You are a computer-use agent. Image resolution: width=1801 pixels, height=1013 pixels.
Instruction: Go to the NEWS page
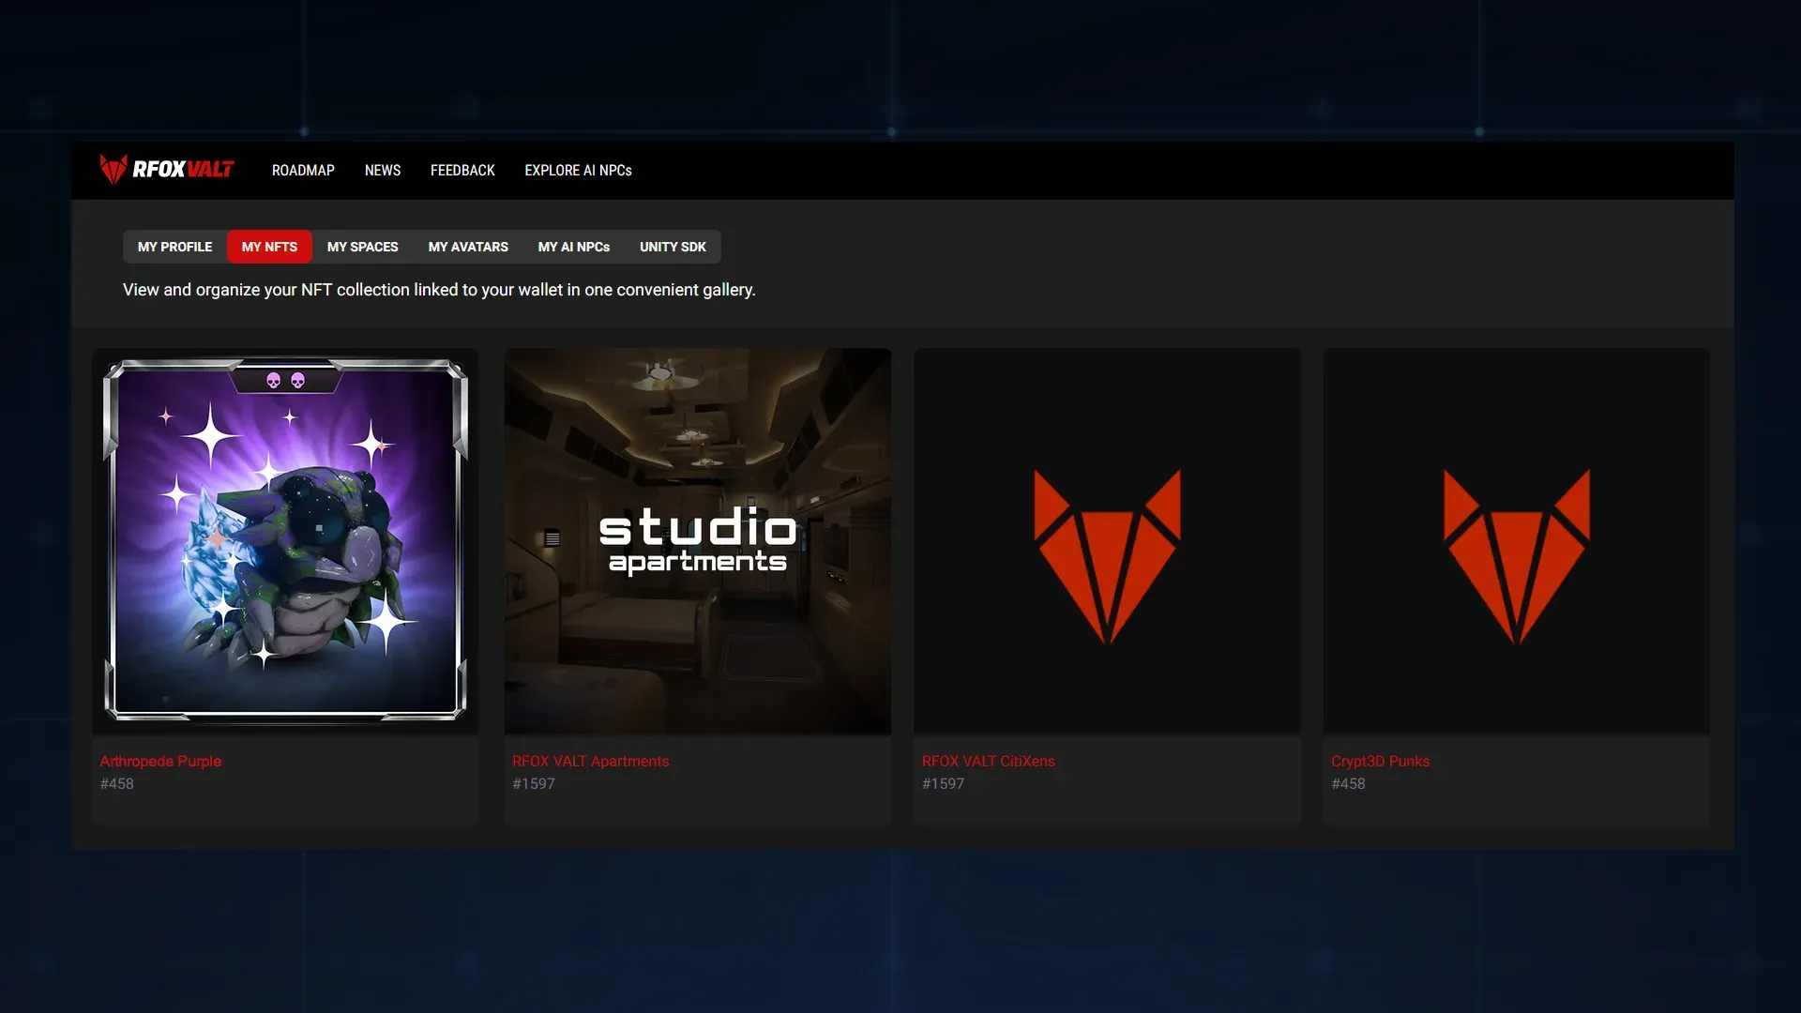coord(382,171)
